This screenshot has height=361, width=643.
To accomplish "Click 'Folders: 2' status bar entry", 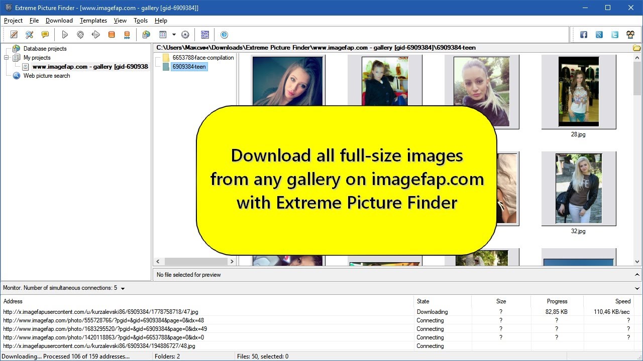I will (168, 356).
